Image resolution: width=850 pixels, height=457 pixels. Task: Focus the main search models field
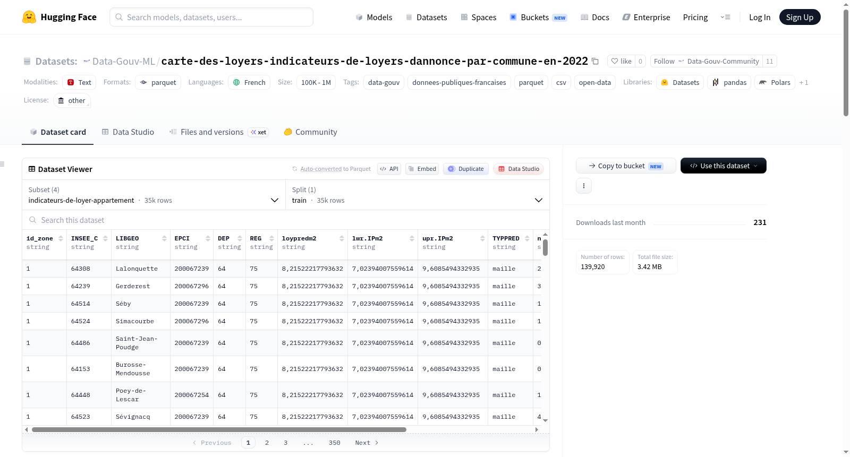[211, 17]
